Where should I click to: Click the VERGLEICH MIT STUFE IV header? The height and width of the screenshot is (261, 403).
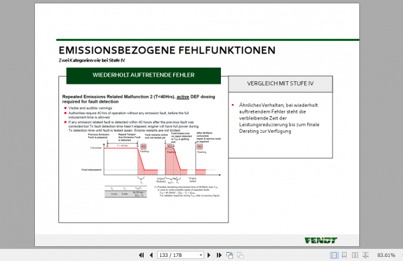click(280, 84)
